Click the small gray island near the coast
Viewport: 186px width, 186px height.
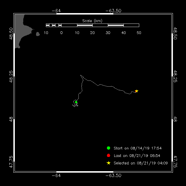point(38,34)
